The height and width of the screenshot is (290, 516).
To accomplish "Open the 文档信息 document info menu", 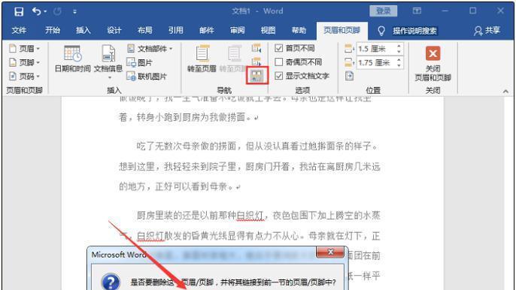I will (108, 62).
